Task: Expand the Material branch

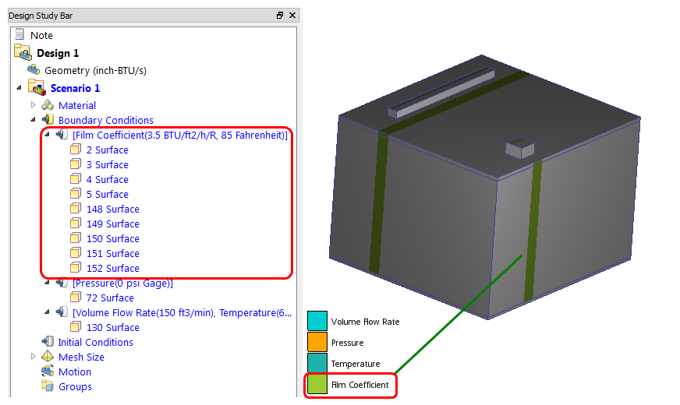Action: tap(33, 104)
